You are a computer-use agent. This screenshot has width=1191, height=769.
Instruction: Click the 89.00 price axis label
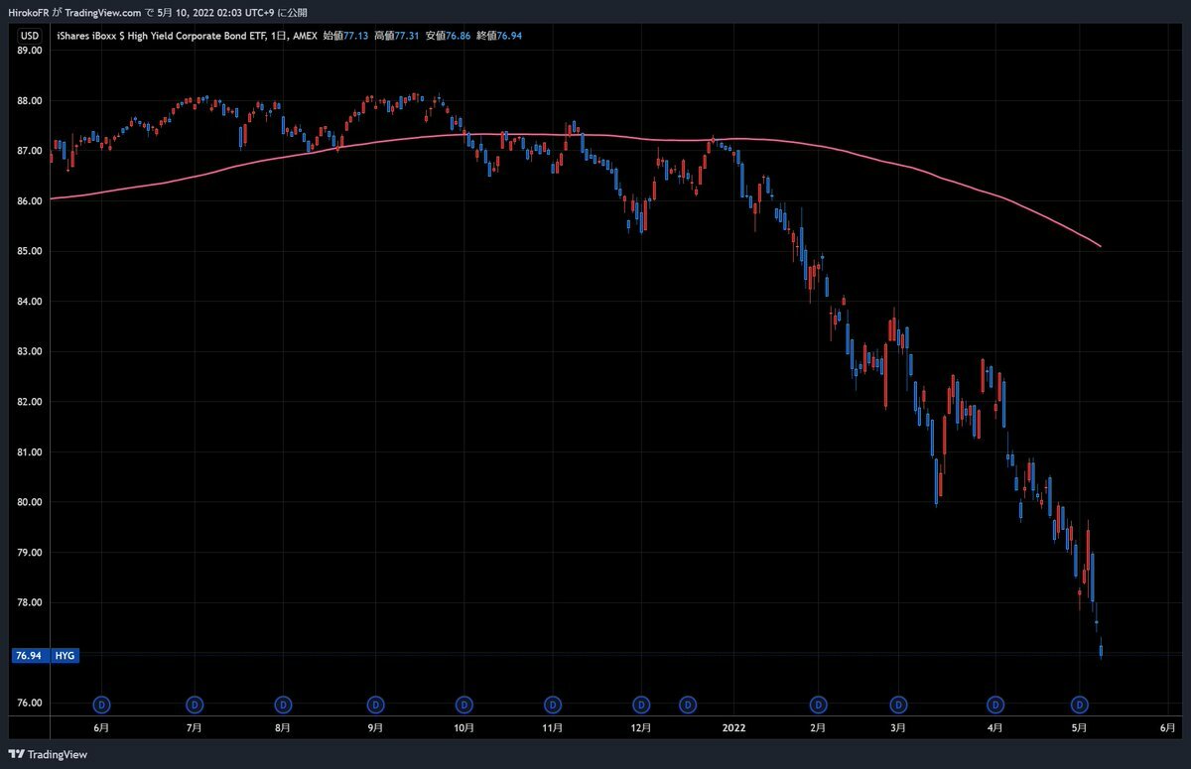point(30,51)
